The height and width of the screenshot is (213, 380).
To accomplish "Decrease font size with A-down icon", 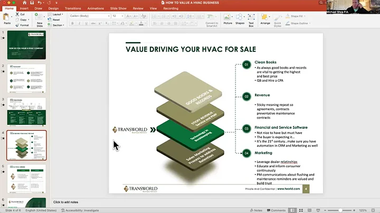I will pyautogui.click(x=136, y=16).
